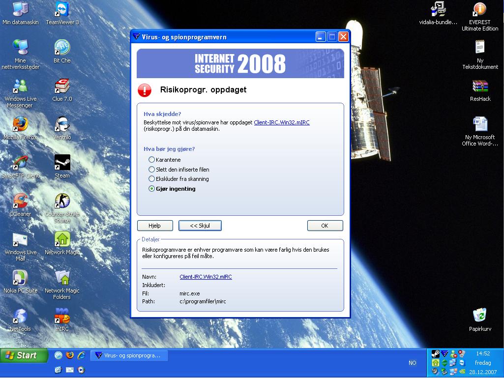Open Papirkurv recycle bin
Image resolution: width=504 pixels, height=378 pixels.
point(480,320)
